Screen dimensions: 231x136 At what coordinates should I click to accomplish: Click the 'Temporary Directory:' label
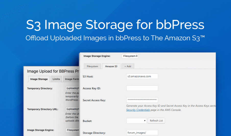coord(40,88)
